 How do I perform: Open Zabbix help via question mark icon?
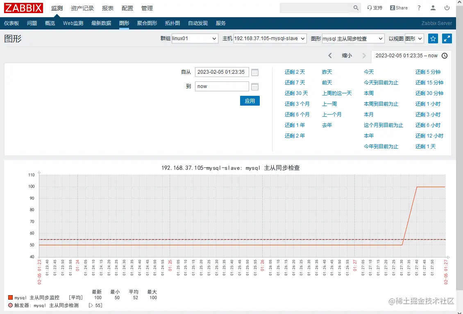tap(419, 7)
